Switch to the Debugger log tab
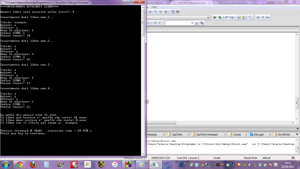 (x=259, y=135)
